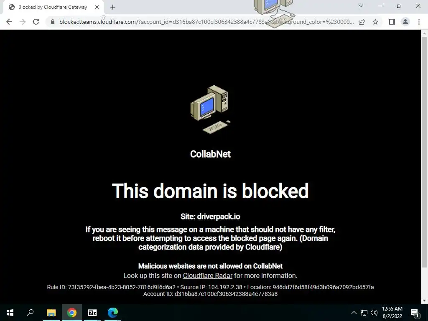Reload the blocked page
The width and height of the screenshot is (428, 321).
pos(36,22)
